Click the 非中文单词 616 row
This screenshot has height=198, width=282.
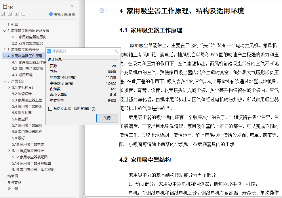pos(83,95)
